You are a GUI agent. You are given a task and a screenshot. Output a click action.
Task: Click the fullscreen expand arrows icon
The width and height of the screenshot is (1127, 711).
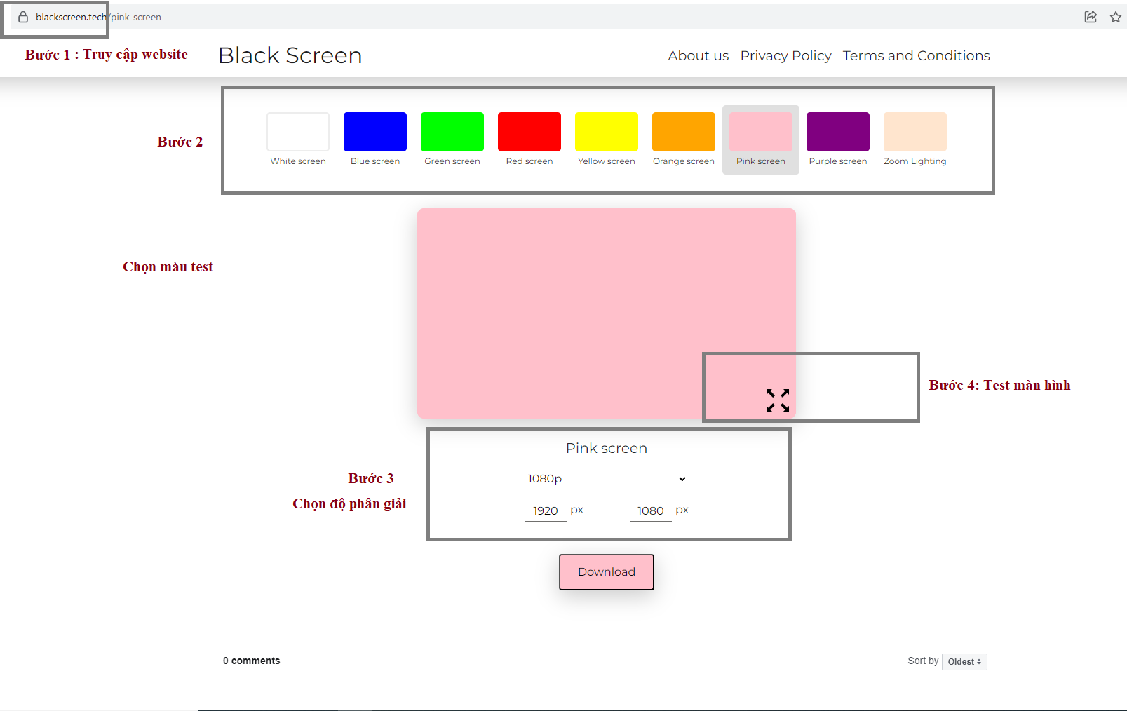coord(778,401)
